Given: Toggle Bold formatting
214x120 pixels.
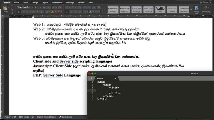Looking at the screenshot, I should pos(19,12).
